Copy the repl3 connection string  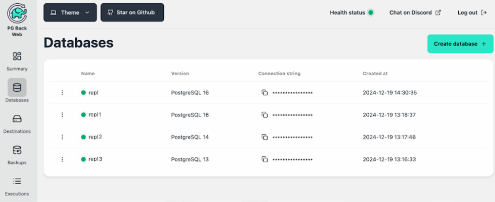point(264,159)
